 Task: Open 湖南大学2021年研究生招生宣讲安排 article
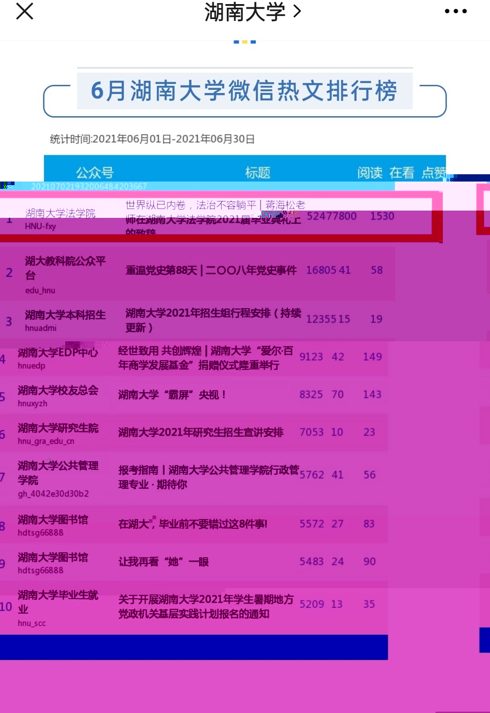tap(201, 433)
